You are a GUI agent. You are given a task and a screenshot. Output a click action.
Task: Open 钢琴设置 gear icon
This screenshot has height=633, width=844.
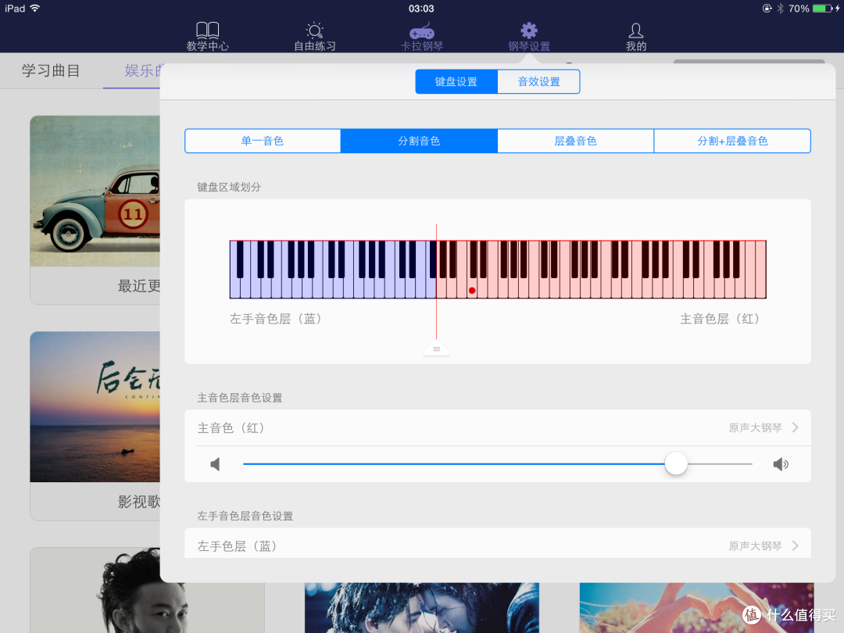(528, 30)
